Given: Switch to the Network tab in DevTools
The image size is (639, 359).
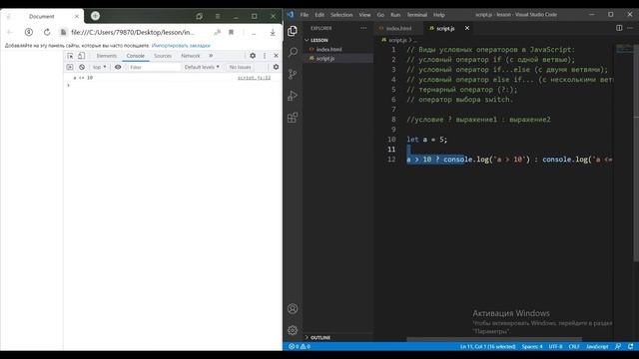Looking at the screenshot, I should click(191, 56).
